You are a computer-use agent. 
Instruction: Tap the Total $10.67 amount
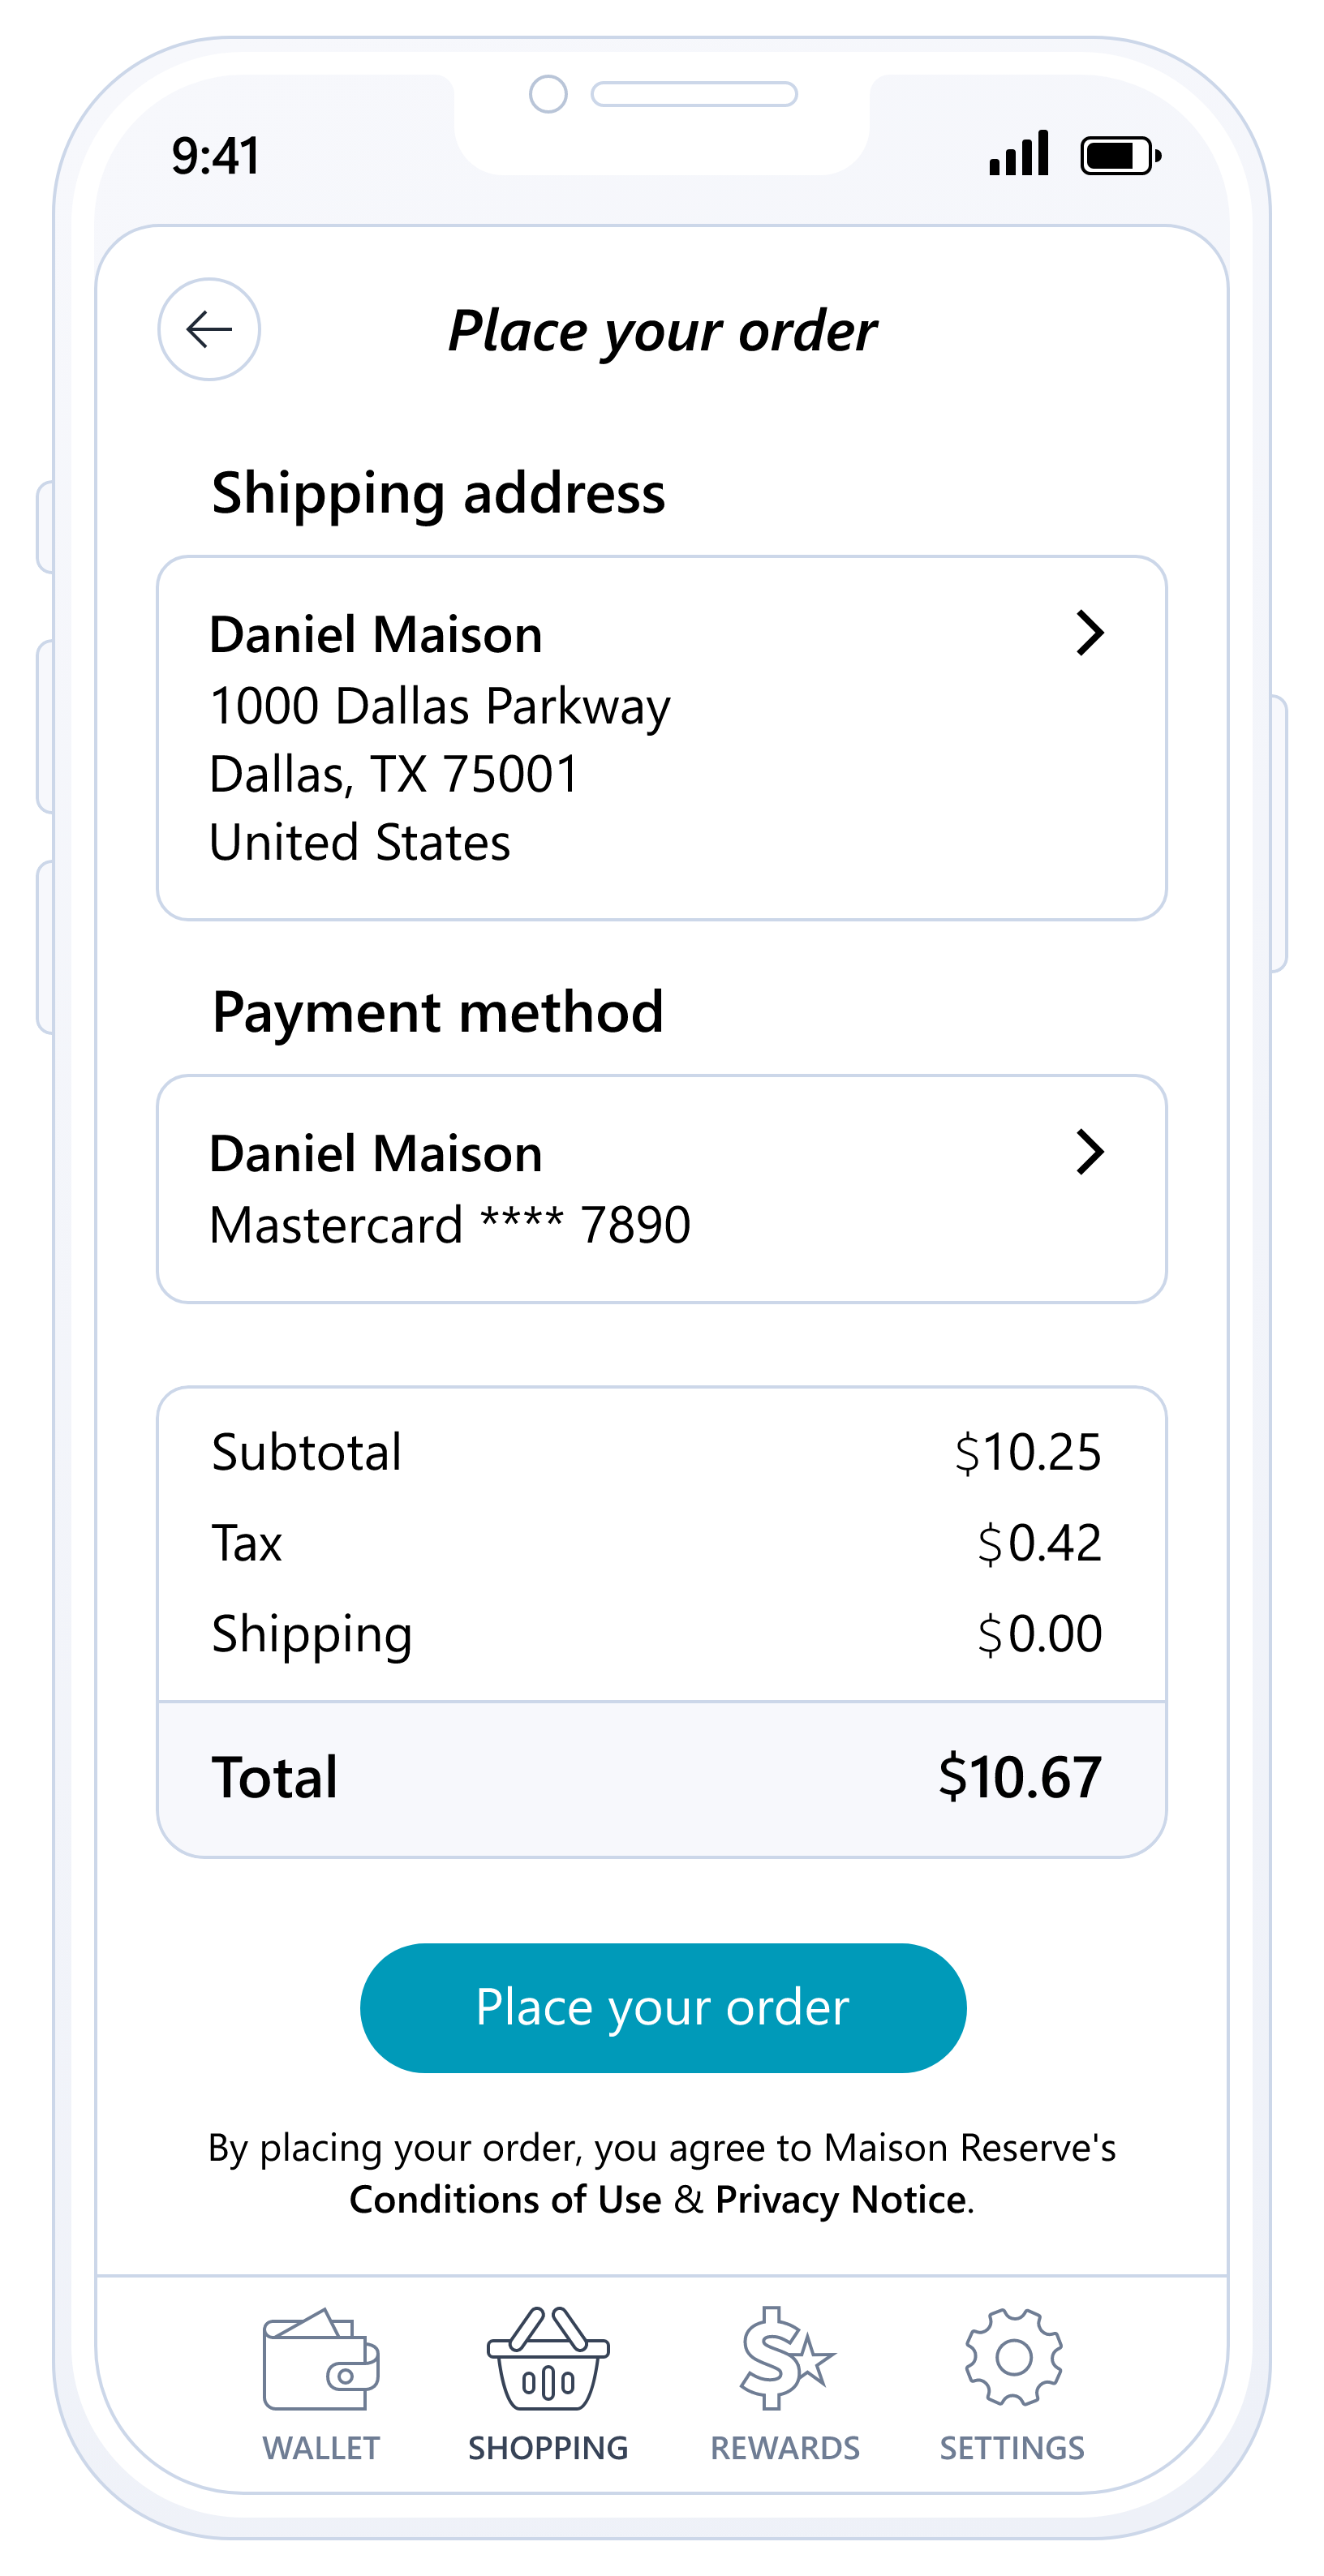1019,1777
